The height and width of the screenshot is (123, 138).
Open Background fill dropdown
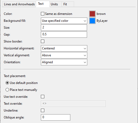point(64,21)
